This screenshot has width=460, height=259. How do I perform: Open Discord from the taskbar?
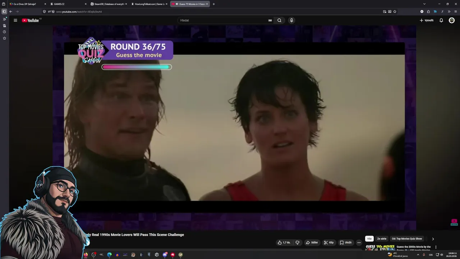[165, 255]
